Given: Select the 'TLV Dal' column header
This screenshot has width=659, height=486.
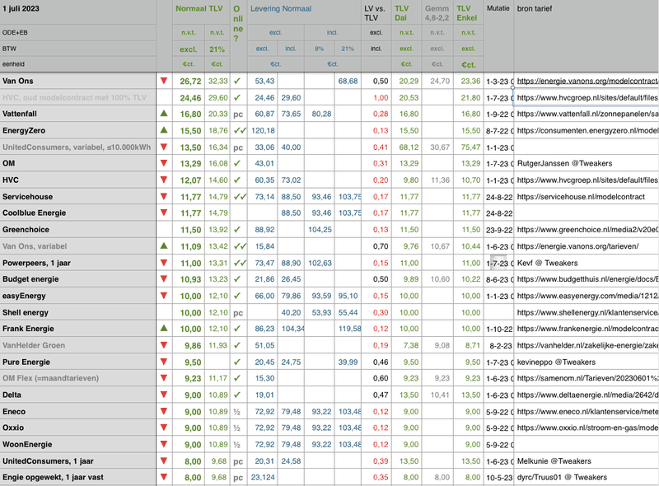Looking at the screenshot, I should point(401,13).
